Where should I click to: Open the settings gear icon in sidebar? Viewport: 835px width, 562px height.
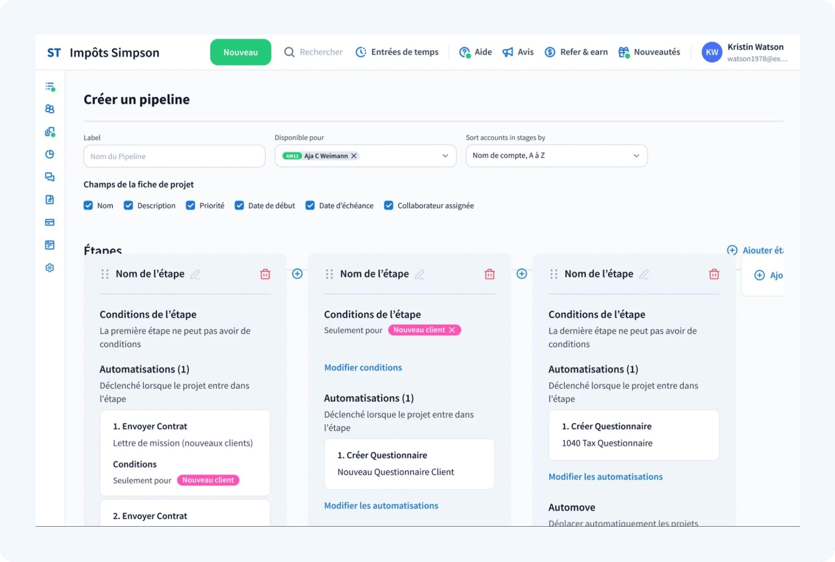[49, 268]
